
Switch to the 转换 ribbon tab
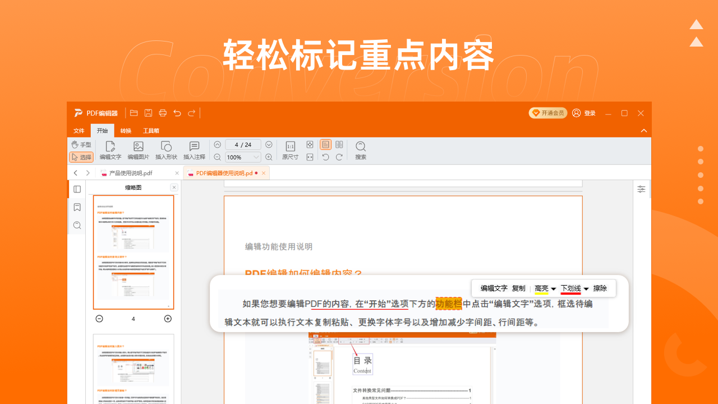[x=125, y=131]
